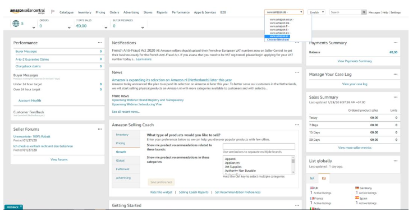Click the flag icon beside the logo
The image size is (413, 216).
click(53, 12)
